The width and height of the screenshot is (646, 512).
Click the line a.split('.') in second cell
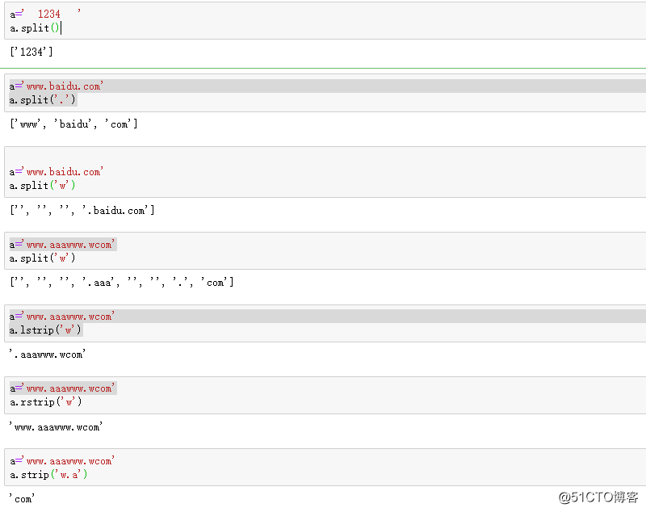(43, 99)
